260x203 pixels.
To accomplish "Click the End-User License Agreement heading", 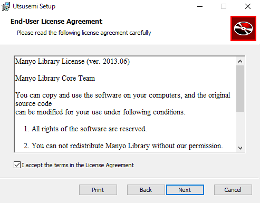I will pyautogui.click(x=56, y=22).
